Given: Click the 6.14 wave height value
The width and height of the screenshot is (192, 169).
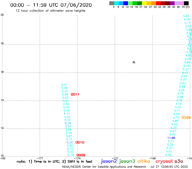Looking at the screenshot, I should pos(68,123).
